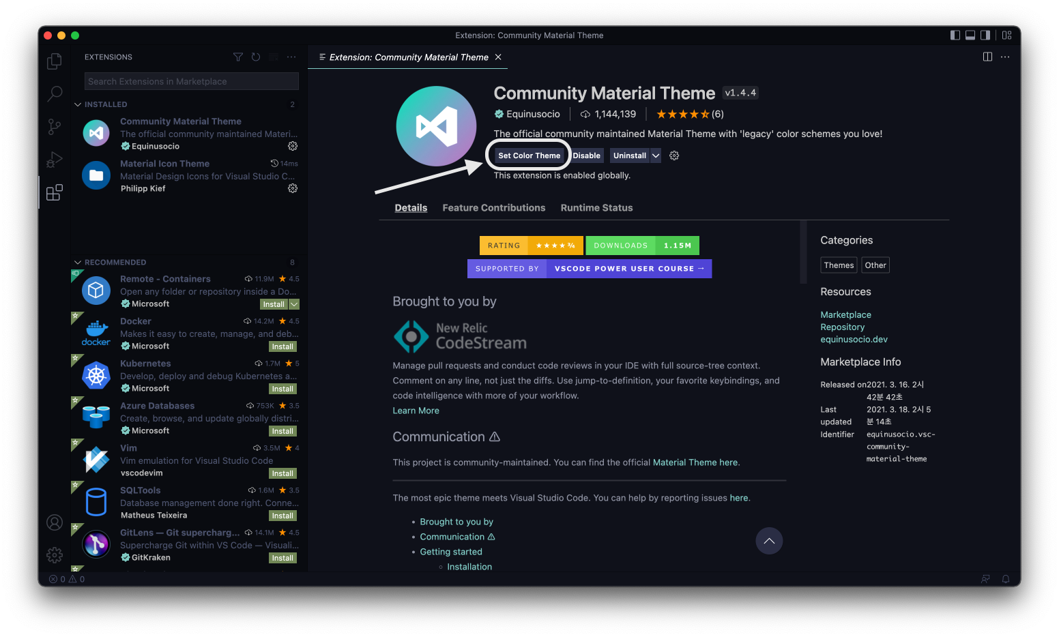The height and width of the screenshot is (637, 1059).
Task: Click the Community Material Theme large logo
Action: pos(436,126)
